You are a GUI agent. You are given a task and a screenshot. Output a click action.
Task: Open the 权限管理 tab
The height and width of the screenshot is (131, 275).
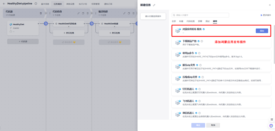(95, 4)
